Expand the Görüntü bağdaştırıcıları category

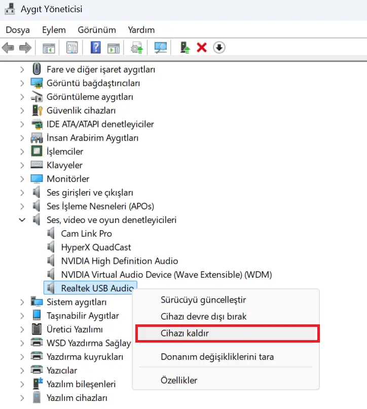coord(22,83)
